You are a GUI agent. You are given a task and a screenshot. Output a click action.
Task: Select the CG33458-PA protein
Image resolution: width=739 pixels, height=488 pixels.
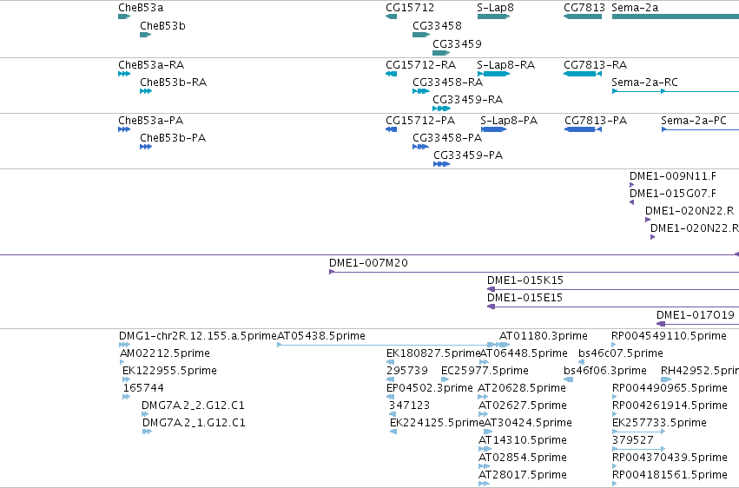pyautogui.click(x=420, y=147)
